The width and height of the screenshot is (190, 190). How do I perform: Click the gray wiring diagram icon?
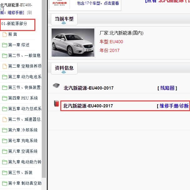click(x=56, y=86)
